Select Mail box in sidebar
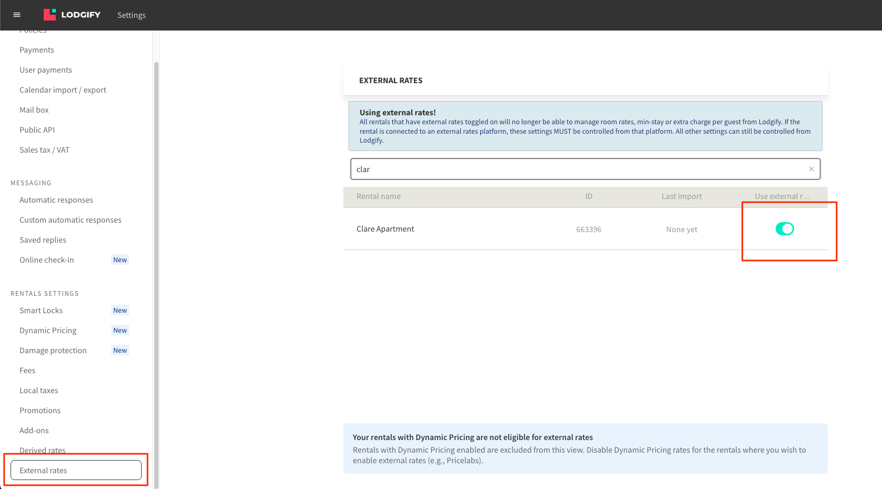This screenshot has width=882, height=489. click(34, 110)
